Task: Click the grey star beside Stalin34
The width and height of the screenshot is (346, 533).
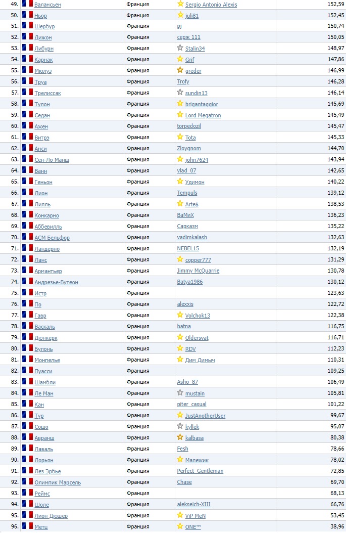Action: coord(180,48)
